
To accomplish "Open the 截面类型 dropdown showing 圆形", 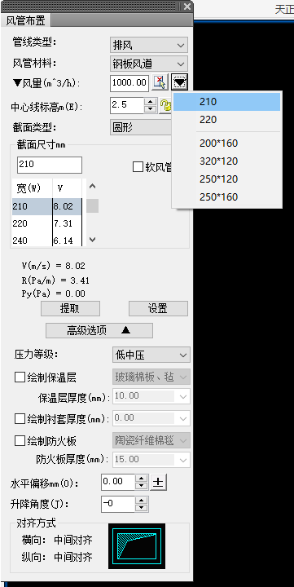I will click(x=142, y=128).
